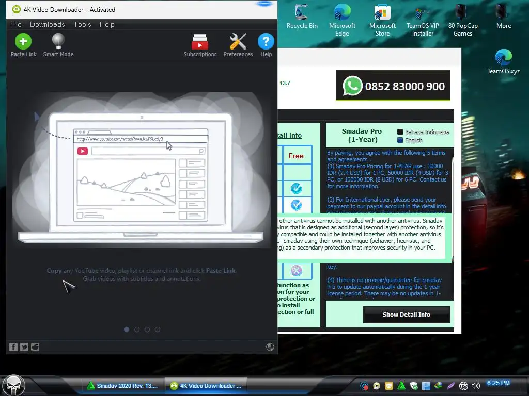Viewport: 529px width, 396px height.
Task: Click Show Detail Info button
Action: pyautogui.click(x=407, y=315)
